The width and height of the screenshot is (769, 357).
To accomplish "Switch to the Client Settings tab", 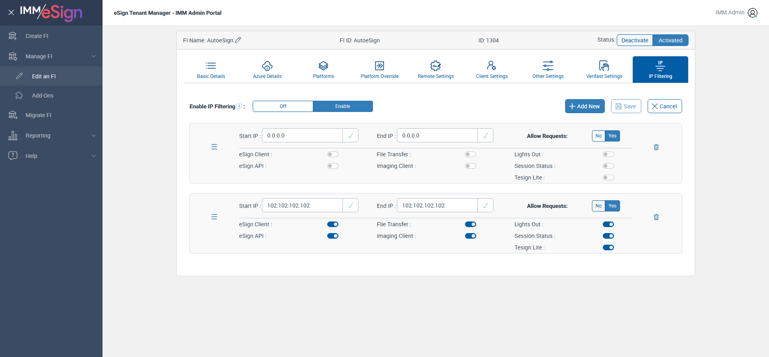I will click(492, 70).
